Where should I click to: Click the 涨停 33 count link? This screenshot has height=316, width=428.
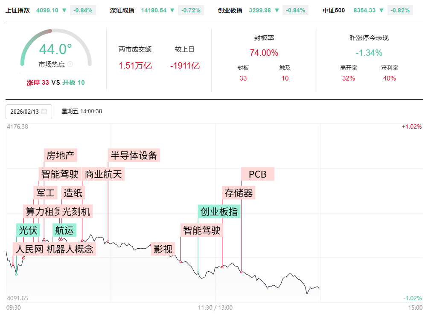[x=38, y=83]
